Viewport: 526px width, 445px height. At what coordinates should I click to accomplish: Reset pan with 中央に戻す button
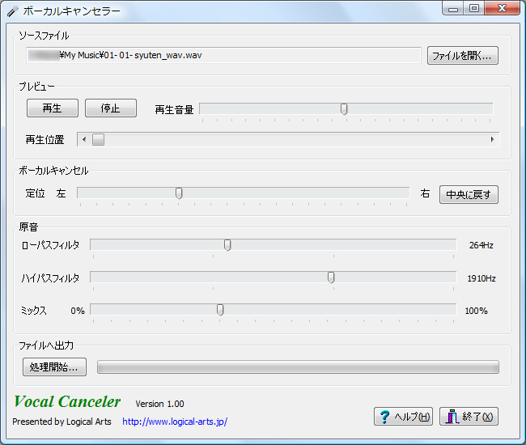(469, 194)
